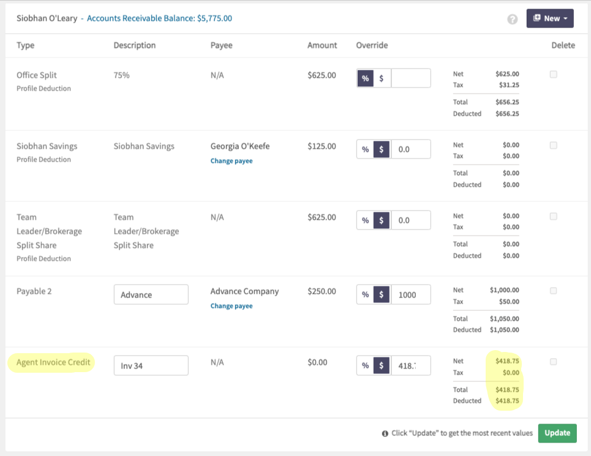Tick the Delete checkbox for Office Split
Viewport: 591px width, 456px height.
coord(553,74)
